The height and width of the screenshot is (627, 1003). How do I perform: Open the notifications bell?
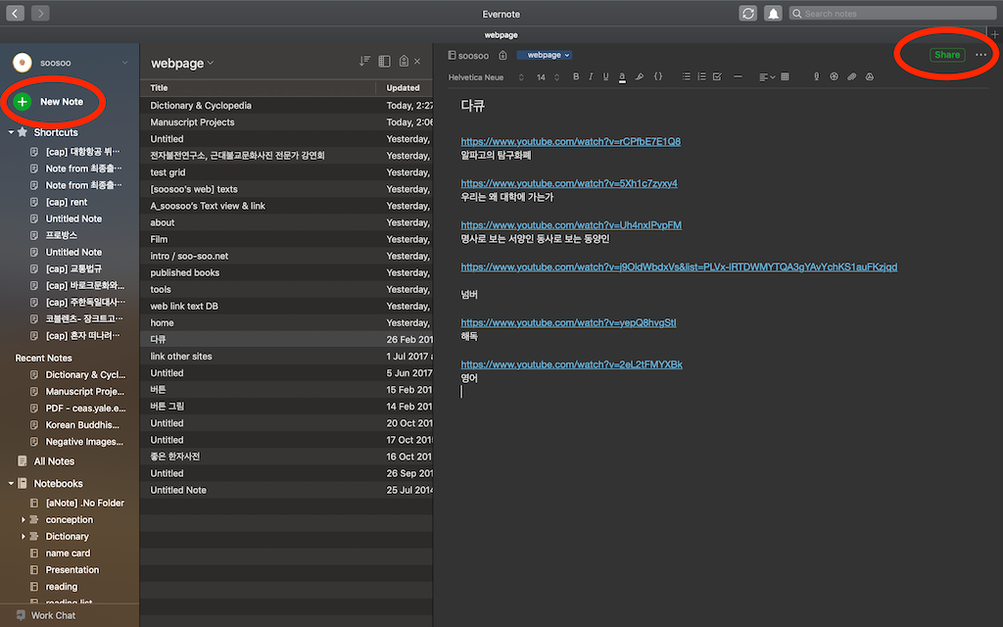[773, 14]
